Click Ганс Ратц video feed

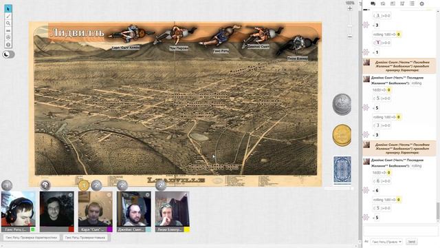tap(19, 209)
